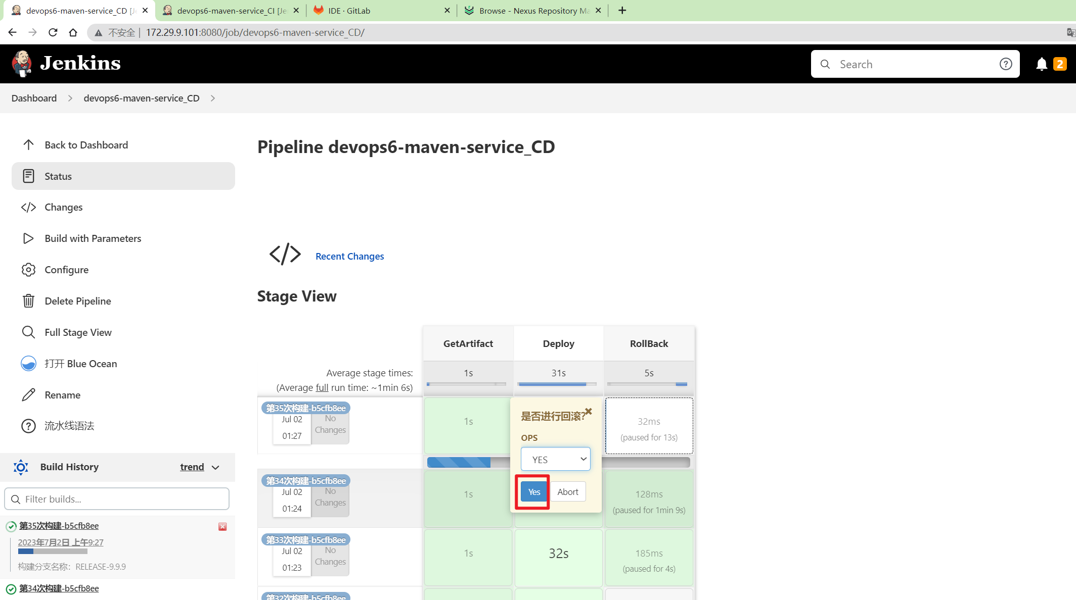Expand breadcrumb chevron after Dashboard
The image size is (1076, 600).
pos(70,98)
